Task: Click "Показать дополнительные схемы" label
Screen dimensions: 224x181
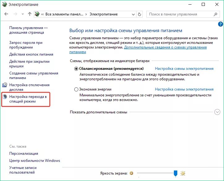Action: [98, 112]
